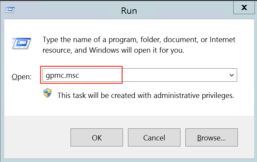
Task: Close the Run dialog with X
Action: click(x=244, y=7)
